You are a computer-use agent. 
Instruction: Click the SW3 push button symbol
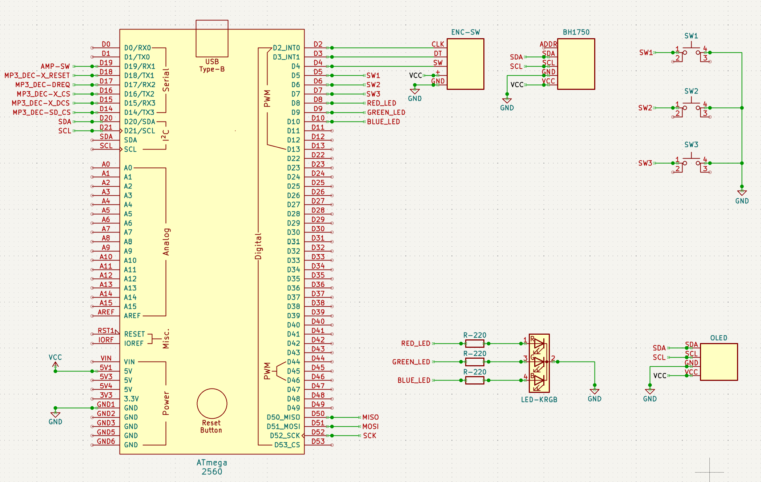[x=691, y=163]
